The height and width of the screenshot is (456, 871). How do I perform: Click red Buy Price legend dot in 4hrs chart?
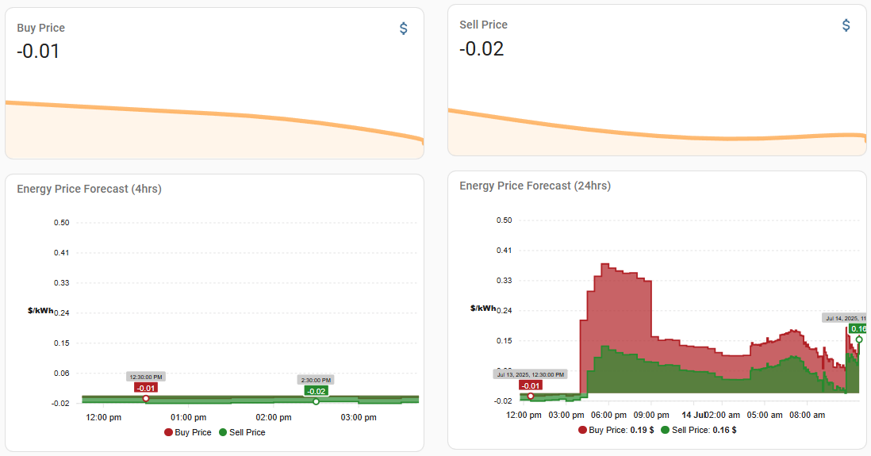(x=168, y=432)
